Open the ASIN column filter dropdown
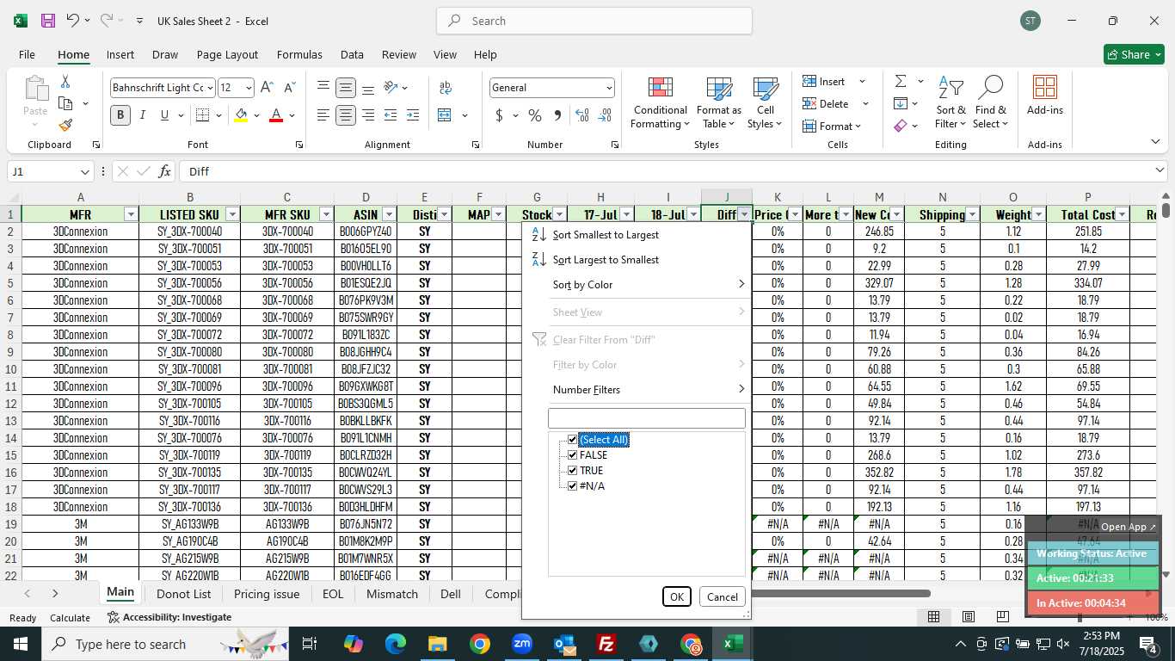Image resolution: width=1175 pixels, height=661 pixels. tap(389, 214)
